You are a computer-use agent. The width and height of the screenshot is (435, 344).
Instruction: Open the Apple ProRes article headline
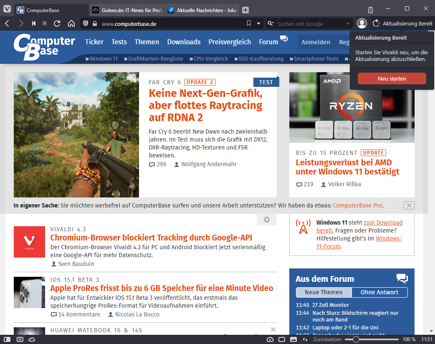162,288
